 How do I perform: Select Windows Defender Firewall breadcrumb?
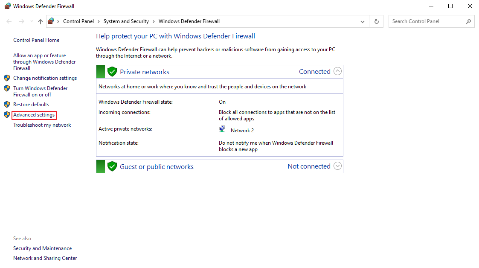point(189,21)
